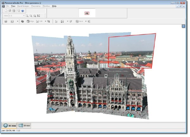Click the New panorama document icon
The height and width of the screenshot is (137, 190).
[x=6, y=11]
